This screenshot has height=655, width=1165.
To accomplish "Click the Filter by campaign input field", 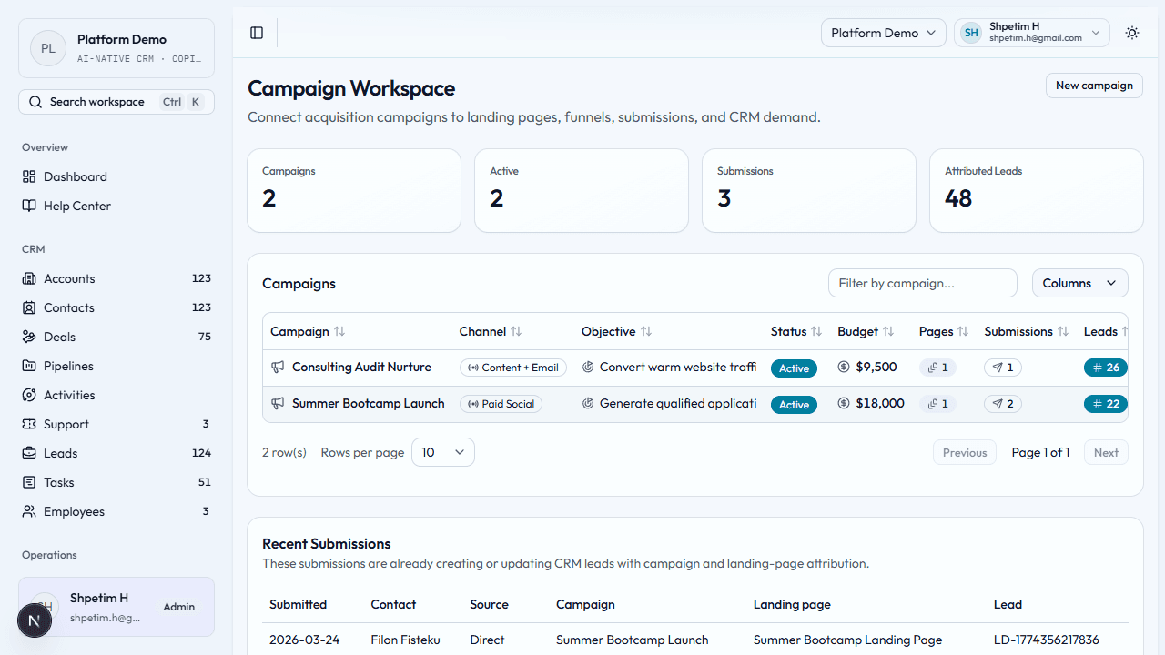I will coord(922,283).
